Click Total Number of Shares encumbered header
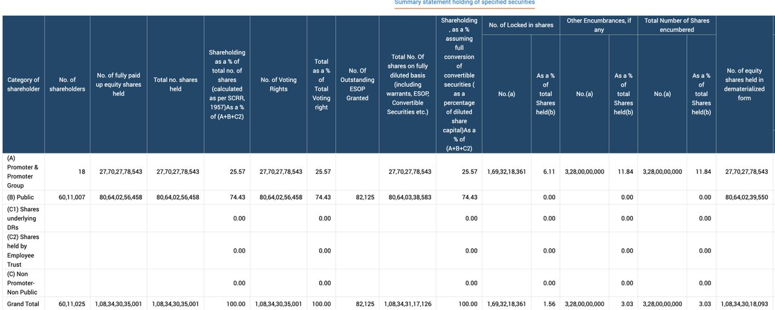This screenshot has height=310, width=775. [x=676, y=24]
